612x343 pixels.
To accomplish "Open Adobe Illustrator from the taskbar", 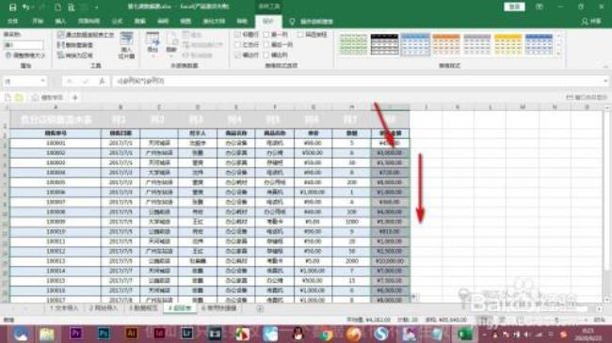I will click(131, 334).
